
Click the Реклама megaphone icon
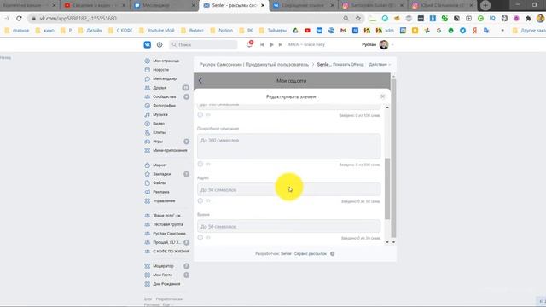click(x=147, y=192)
